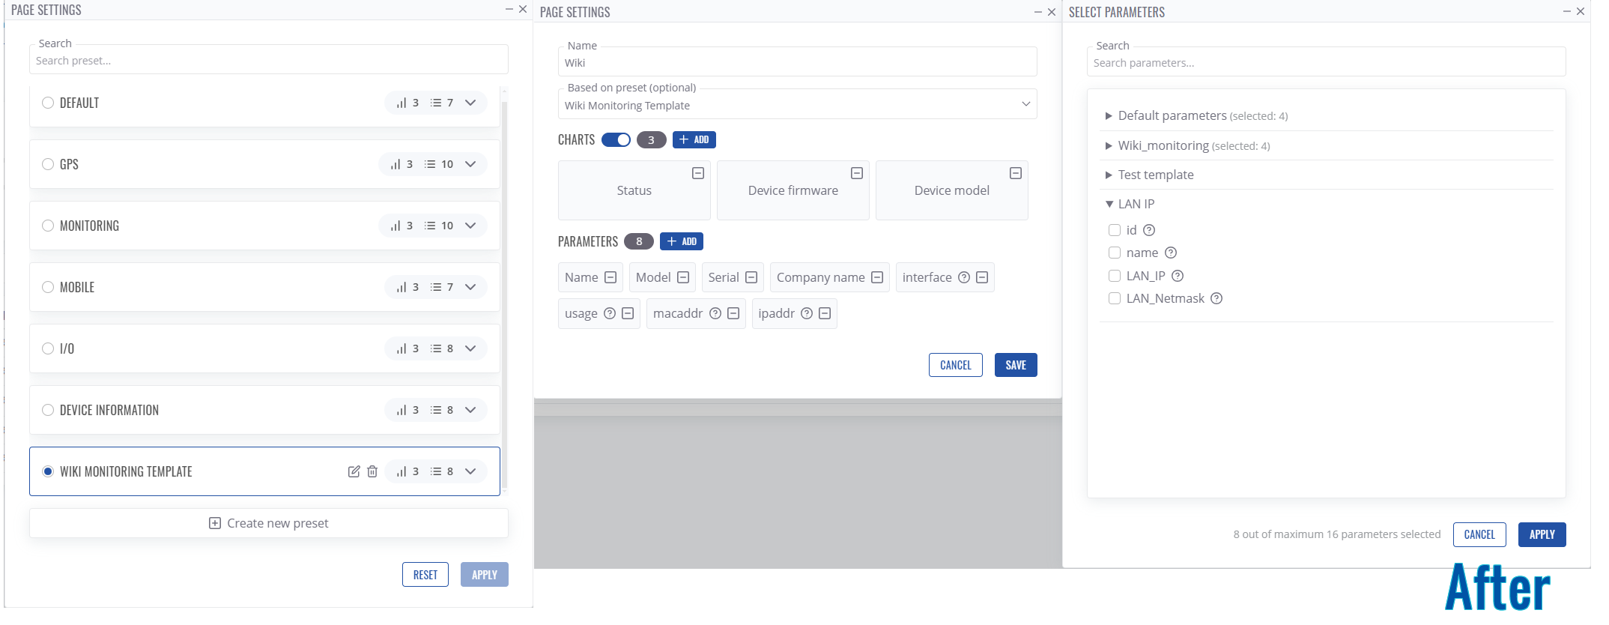The image size is (1609, 625).
Task: Remove the Device firmware chart
Action: click(x=857, y=173)
